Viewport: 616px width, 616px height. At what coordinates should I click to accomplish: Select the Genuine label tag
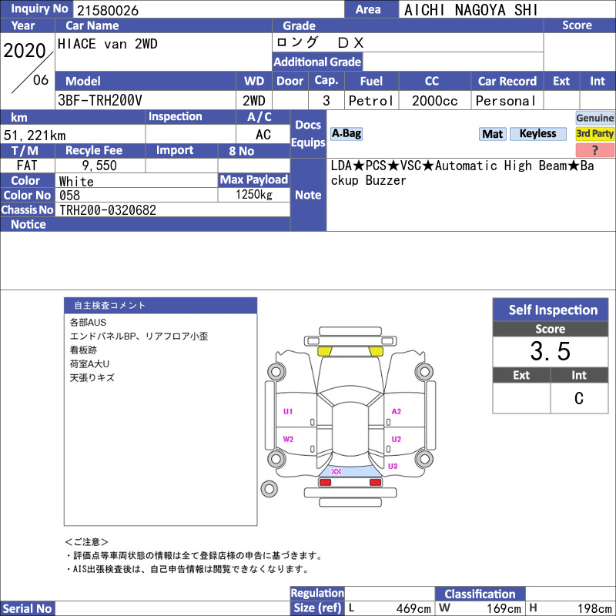click(x=594, y=118)
